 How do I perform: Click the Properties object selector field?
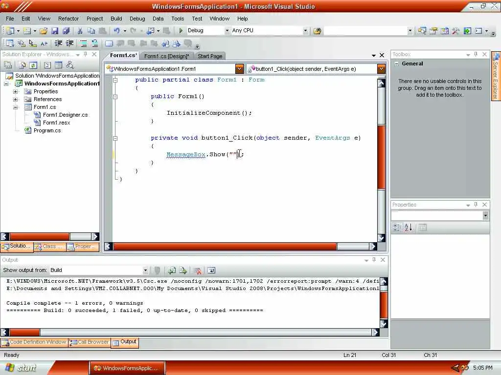pyautogui.click(x=440, y=216)
